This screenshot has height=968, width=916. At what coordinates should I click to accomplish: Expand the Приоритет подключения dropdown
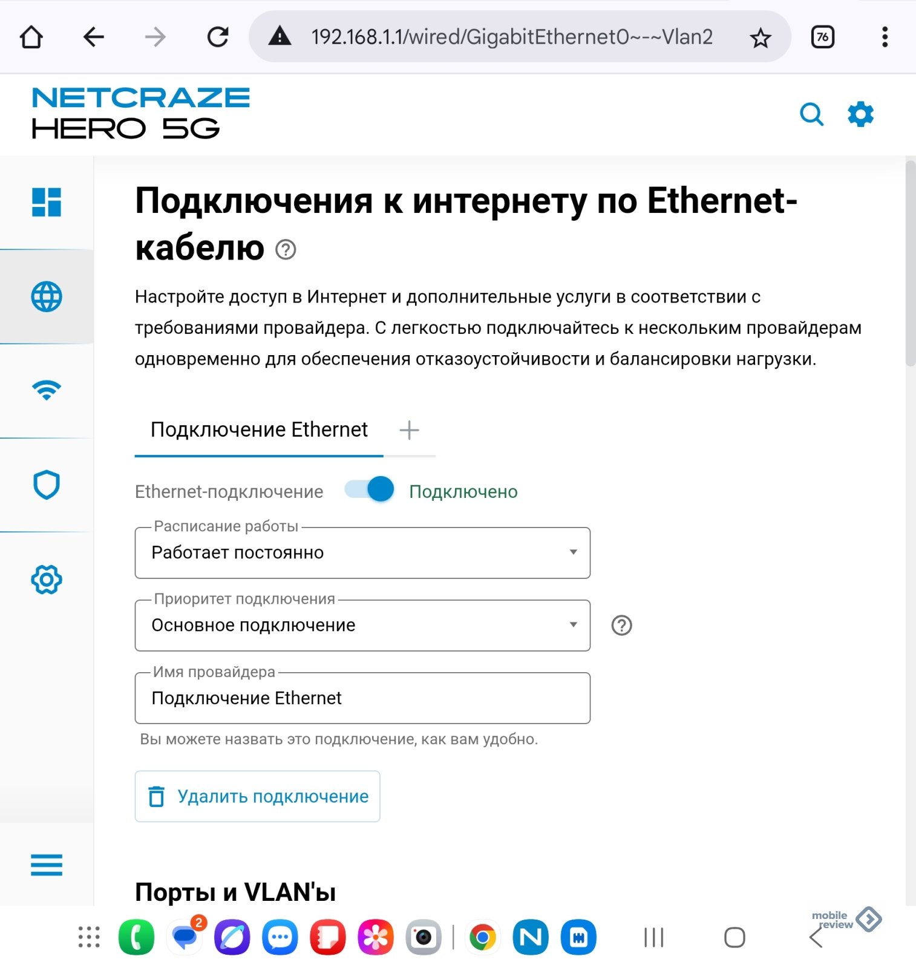click(x=362, y=625)
